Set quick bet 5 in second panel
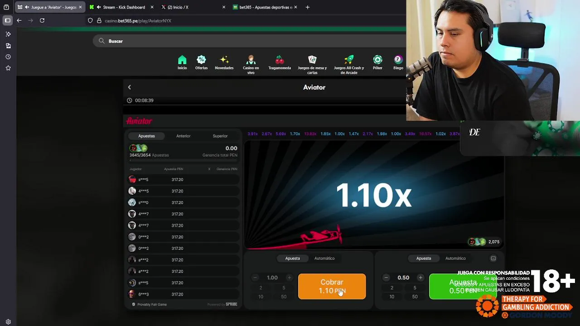The width and height of the screenshot is (580, 326). [415, 288]
